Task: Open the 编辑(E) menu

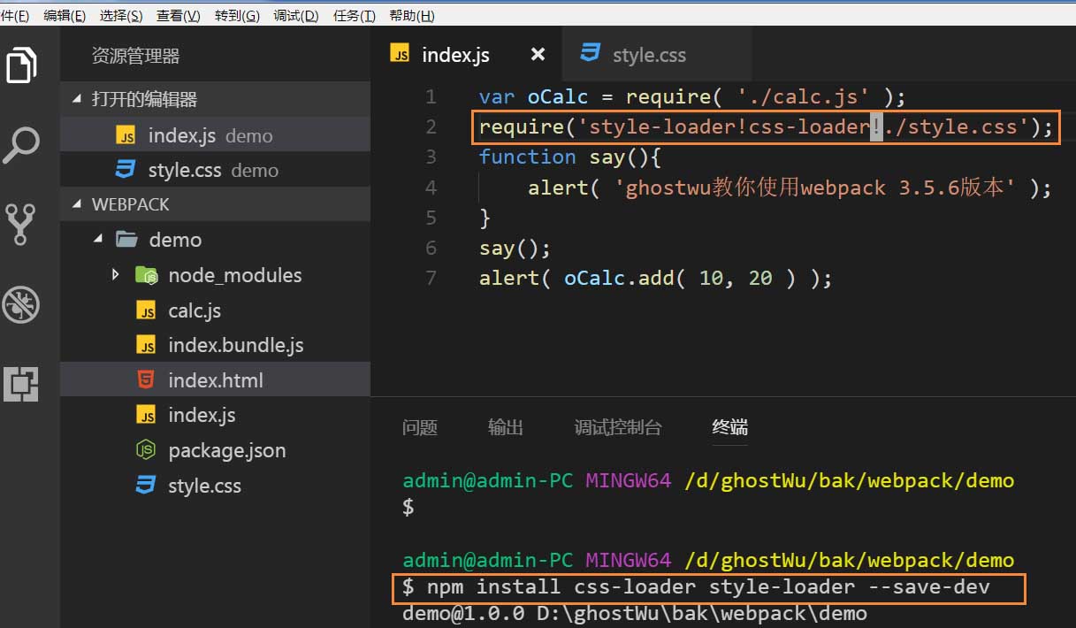Action: coord(65,16)
